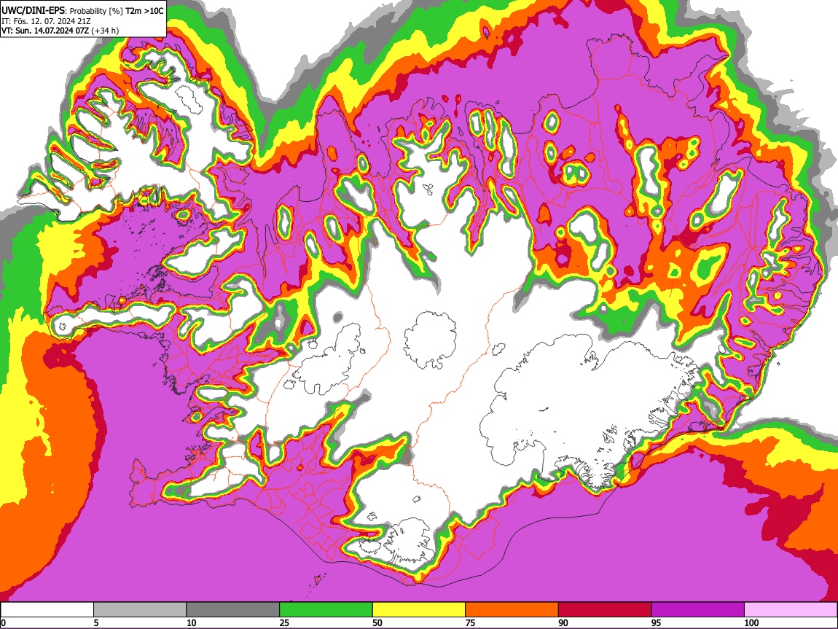Click the legend label '90'

coord(563,622)
